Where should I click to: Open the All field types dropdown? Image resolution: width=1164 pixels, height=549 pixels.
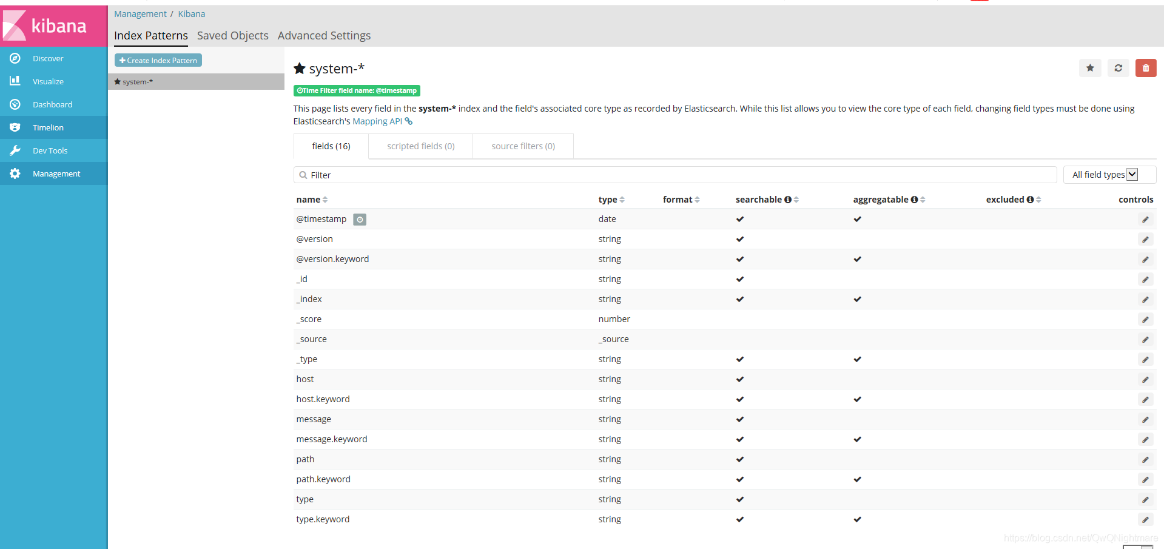pos(1109,175)
